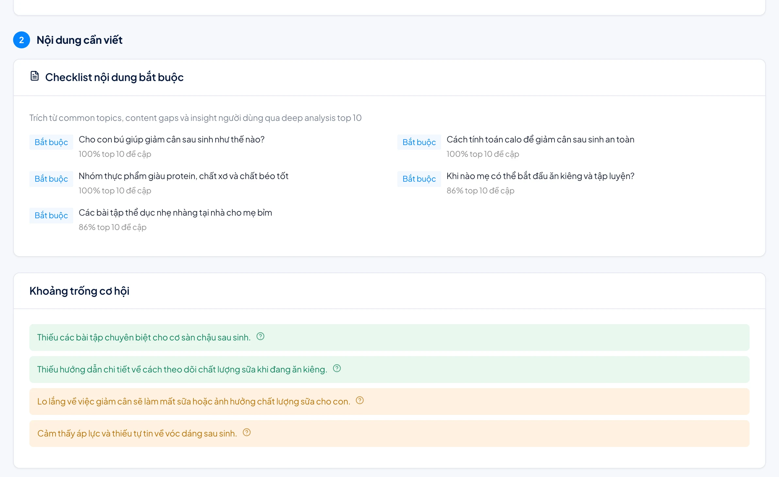Select 'Bắt buộc' tag beside 'Nhóm thực phẩm giàu protein'
The image size is (779, 477).
(51, 179)
